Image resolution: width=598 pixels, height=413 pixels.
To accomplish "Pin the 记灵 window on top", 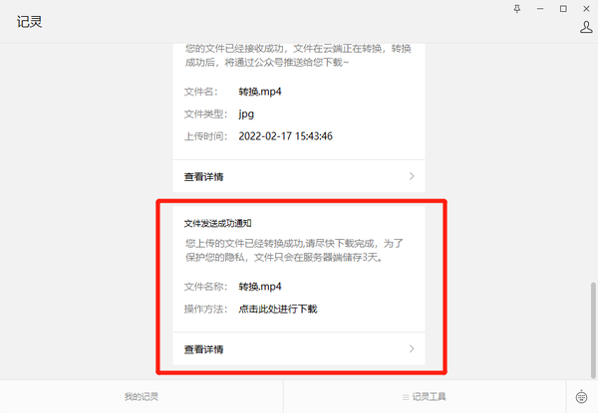I will (x=517, y=9).
